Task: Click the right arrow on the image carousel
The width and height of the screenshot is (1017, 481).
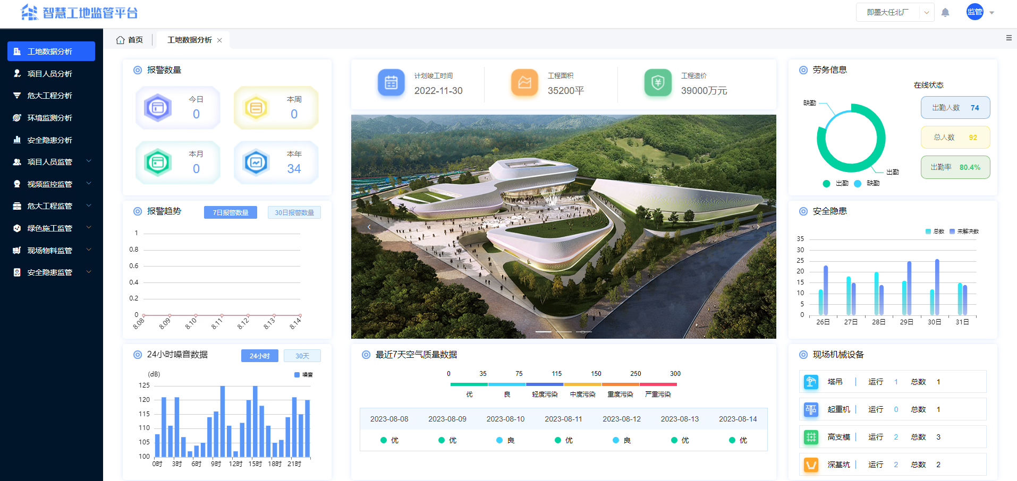Action: (x=758, y=227)
